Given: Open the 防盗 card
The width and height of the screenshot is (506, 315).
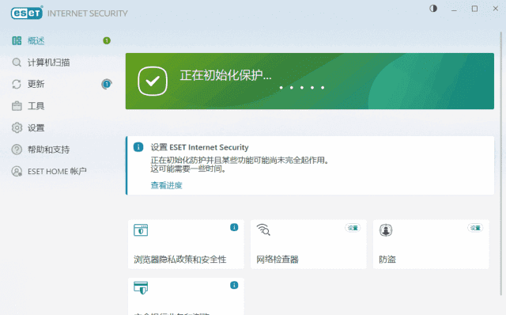Looking at the screenshot, I should point(431,245).
